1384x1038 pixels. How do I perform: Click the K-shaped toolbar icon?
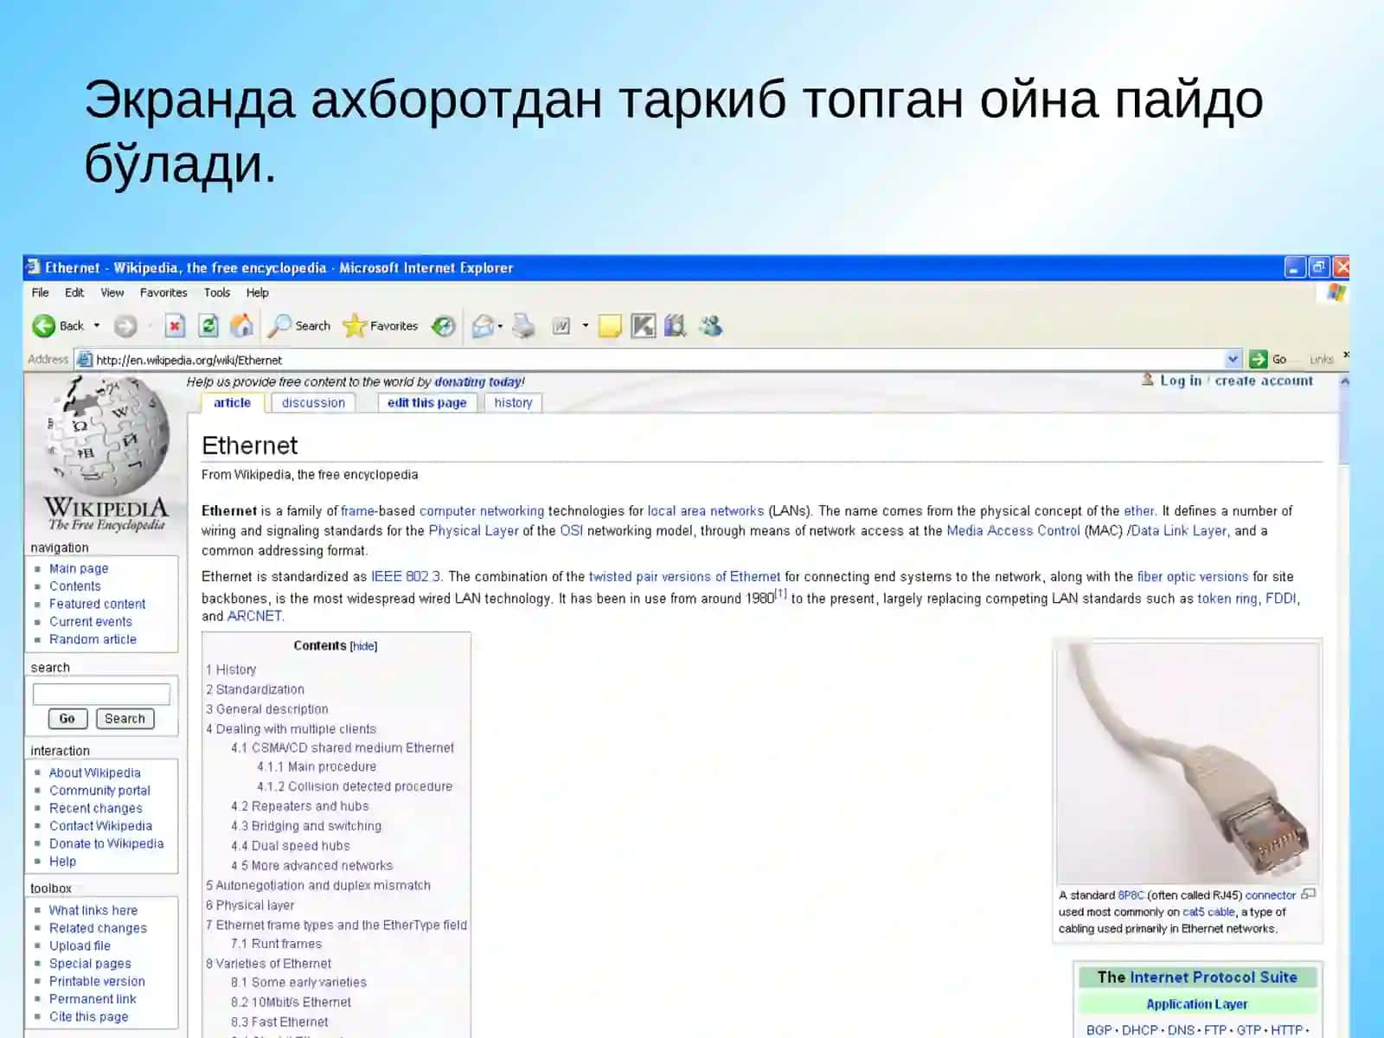(644, 326)
